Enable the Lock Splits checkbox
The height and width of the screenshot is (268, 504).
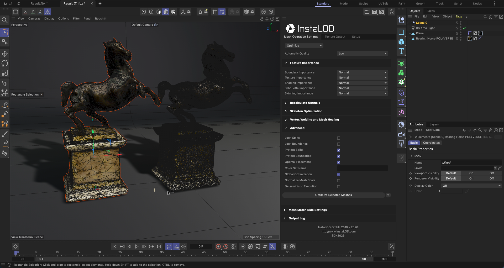tap(339, 138)
